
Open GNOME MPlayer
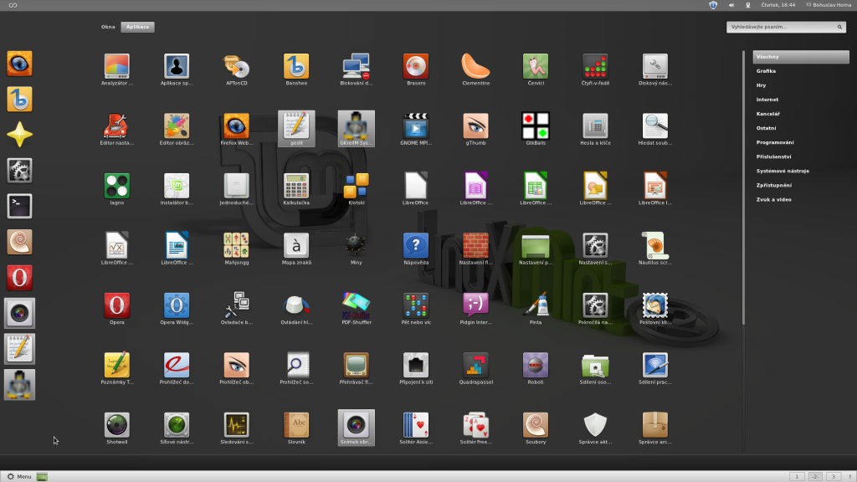416,129
